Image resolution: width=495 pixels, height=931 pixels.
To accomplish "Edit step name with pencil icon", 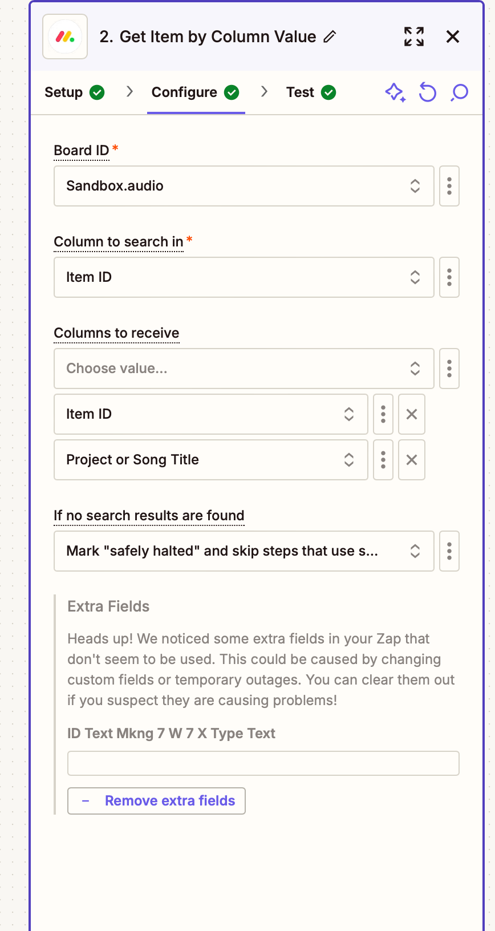I will point(330,37).
